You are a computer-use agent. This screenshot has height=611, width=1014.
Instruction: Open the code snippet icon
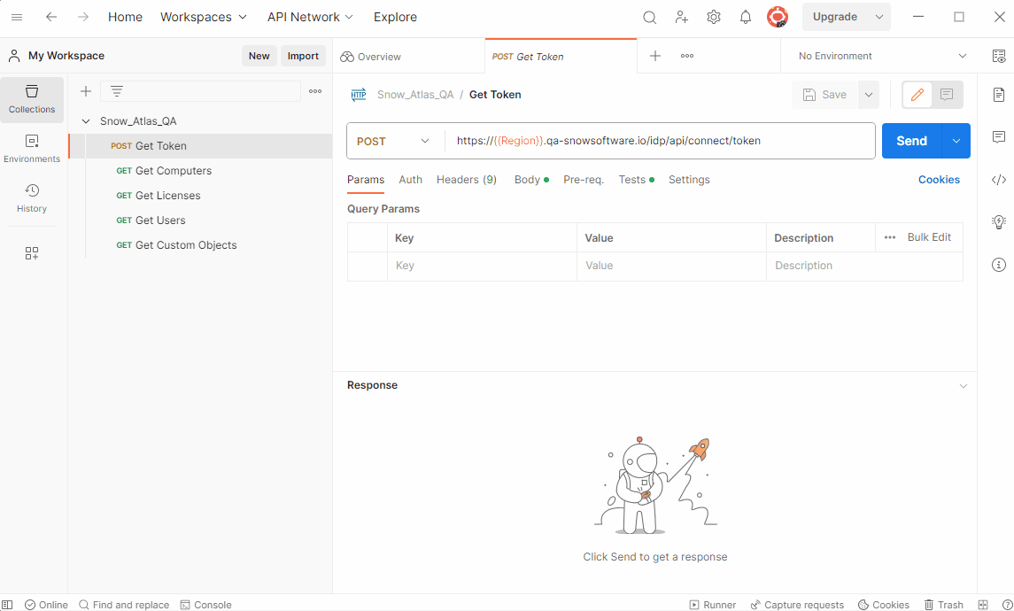pyautogui.click(x=998, y=180)
